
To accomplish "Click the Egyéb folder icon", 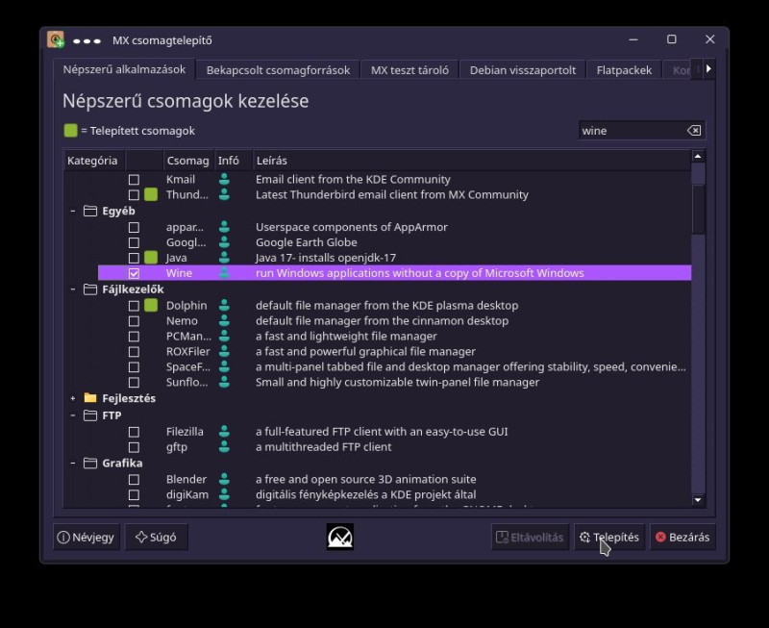I will coord(90,211).
